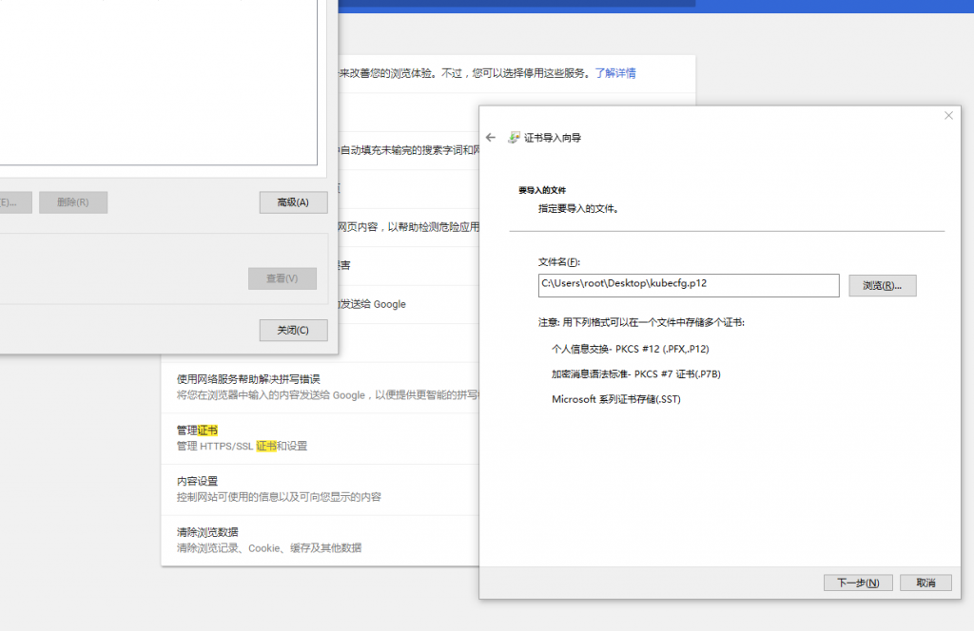Click the 浏览(R) button to browse for files
974x631 pixels.
pyautogui.click(x=883, y=285)
